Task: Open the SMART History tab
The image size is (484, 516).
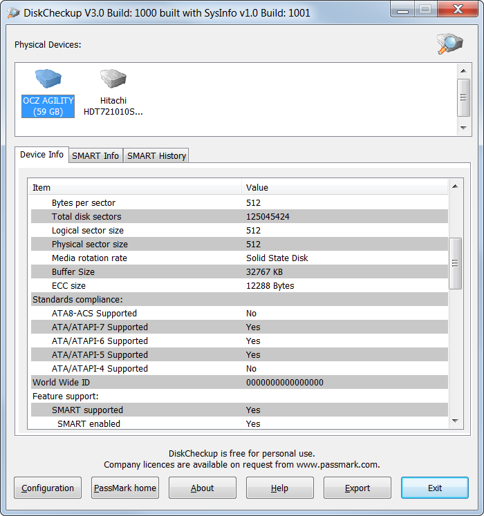Action: click(156, 155)
